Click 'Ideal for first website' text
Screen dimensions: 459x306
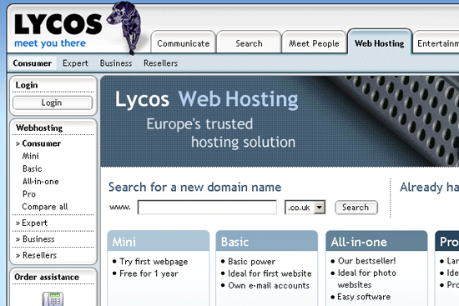(x=270, y=273)
